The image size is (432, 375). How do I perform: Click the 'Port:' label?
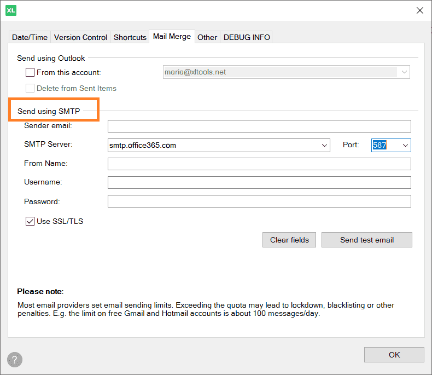pos(351,145)
